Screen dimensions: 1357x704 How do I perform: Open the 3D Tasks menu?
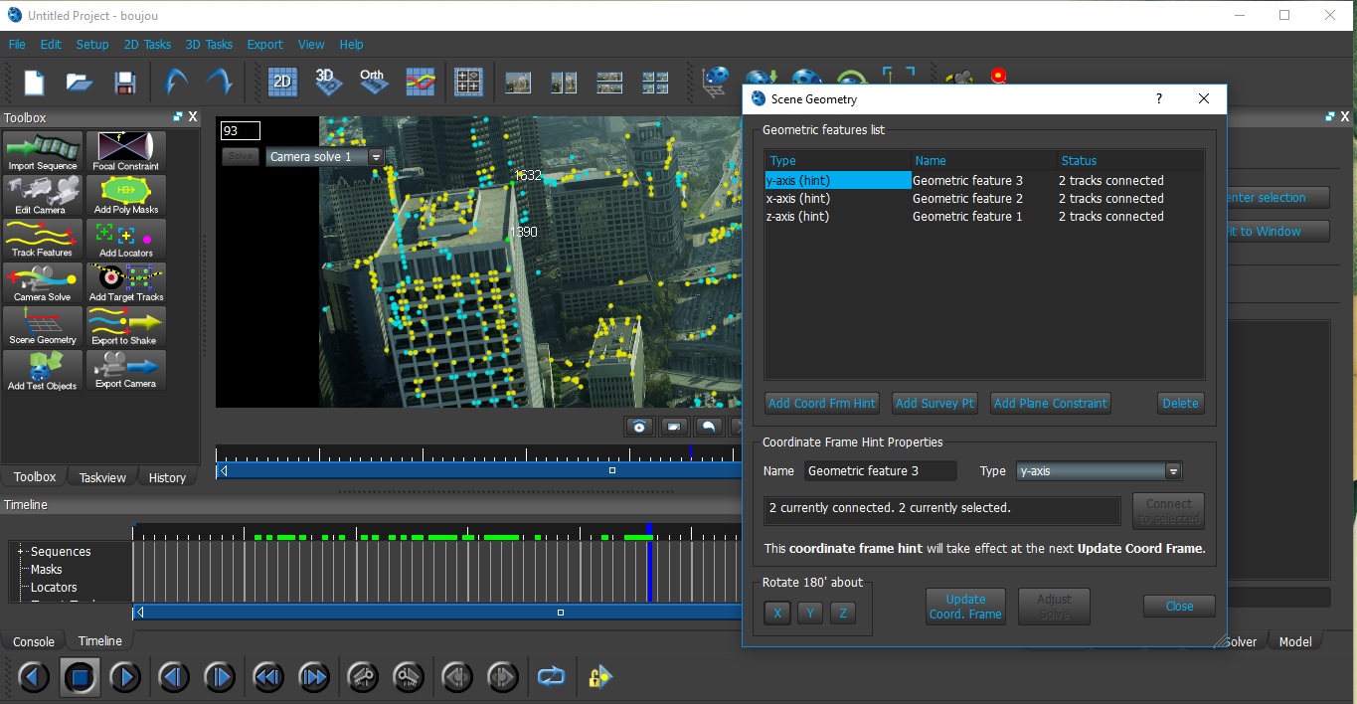tap(209, 45)
